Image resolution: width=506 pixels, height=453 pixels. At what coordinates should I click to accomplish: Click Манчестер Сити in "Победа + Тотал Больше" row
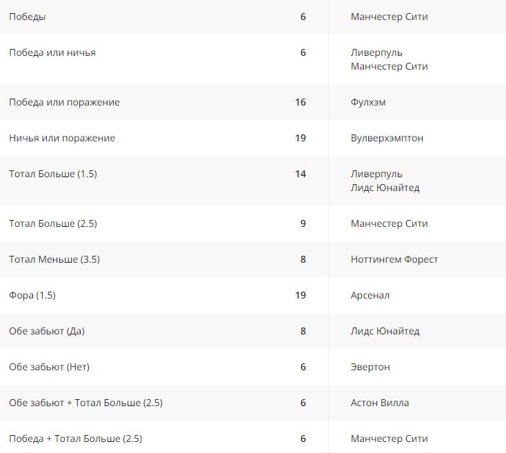click(x=389, y=439)
